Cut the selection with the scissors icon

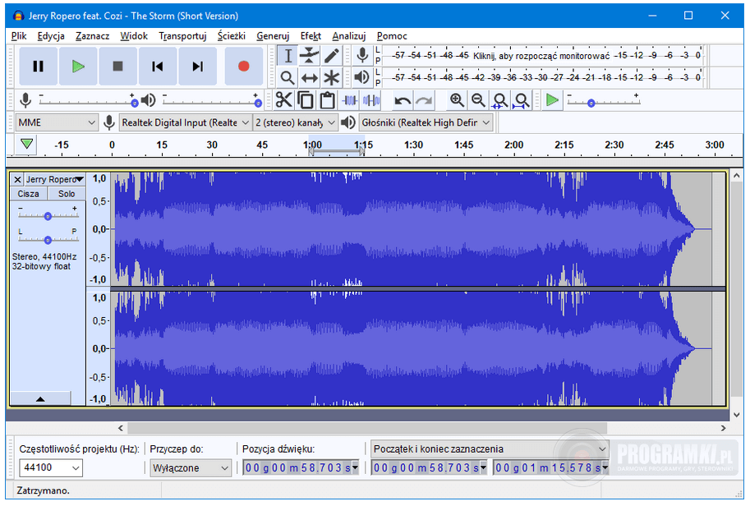[283, 100]
